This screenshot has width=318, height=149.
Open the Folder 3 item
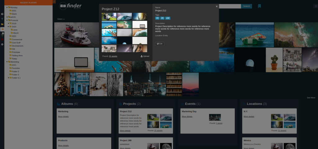coord(16,71)
